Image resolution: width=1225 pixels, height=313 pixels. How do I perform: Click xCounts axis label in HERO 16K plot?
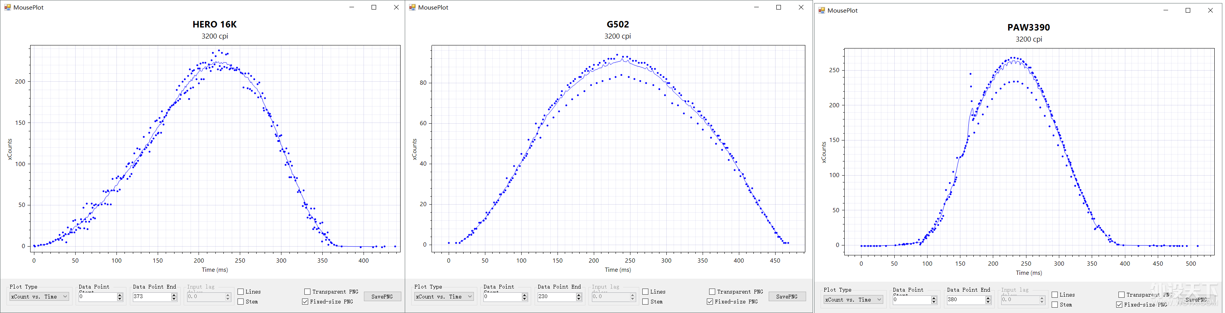[10, 149]
